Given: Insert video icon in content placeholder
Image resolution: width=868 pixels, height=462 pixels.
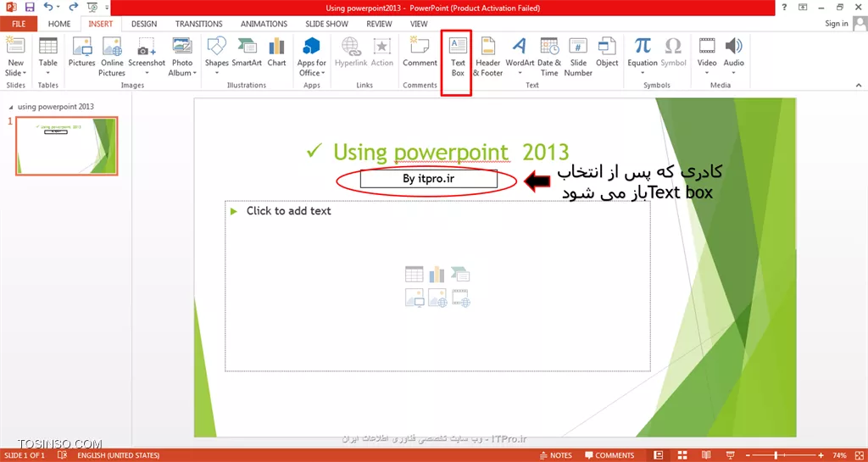Looking at the screenshot, I should coord(461,298).
